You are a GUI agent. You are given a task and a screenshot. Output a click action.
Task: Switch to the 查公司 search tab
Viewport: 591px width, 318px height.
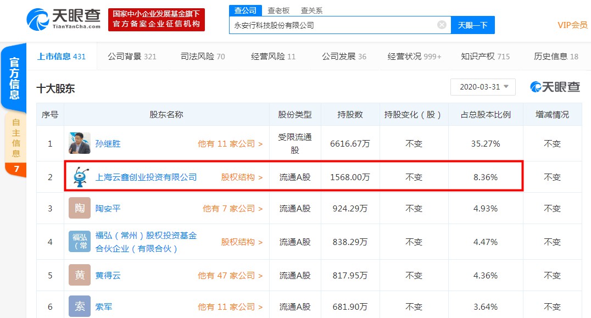pos(246,10)
